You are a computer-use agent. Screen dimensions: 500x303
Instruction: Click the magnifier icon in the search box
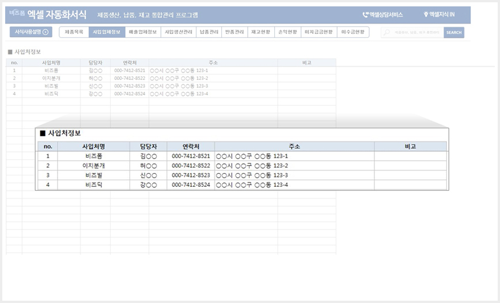387,32
